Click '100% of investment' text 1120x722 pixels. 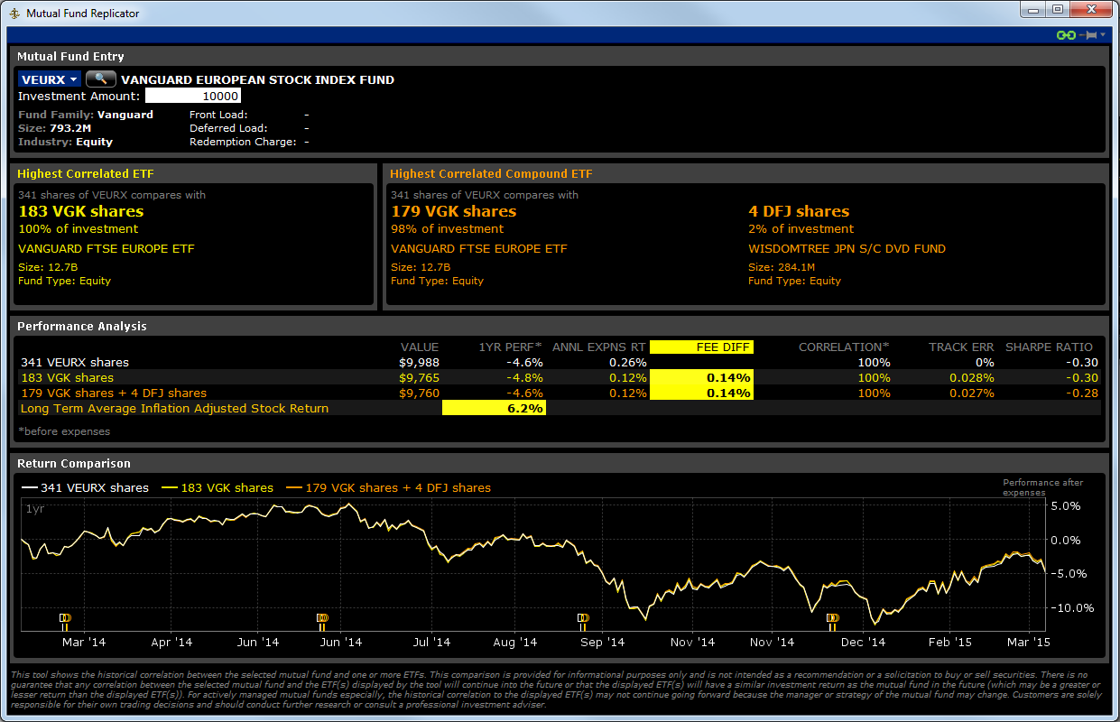pos(79,228)
